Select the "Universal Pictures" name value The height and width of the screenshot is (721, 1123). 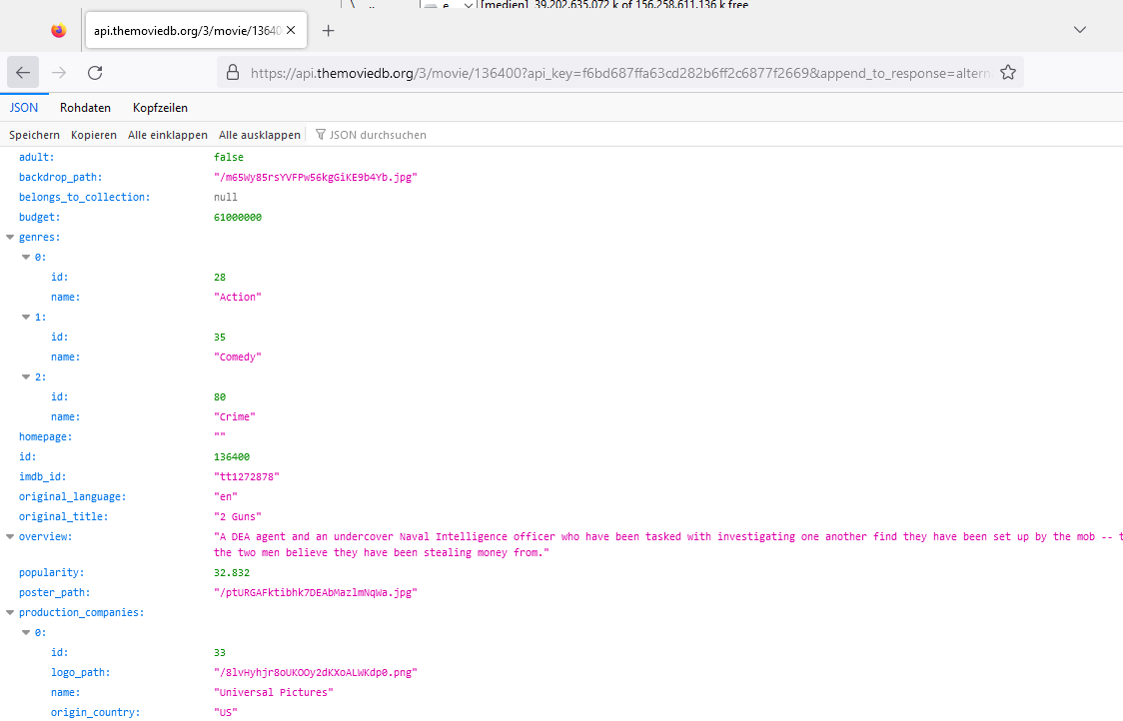[x=274, y=692]
